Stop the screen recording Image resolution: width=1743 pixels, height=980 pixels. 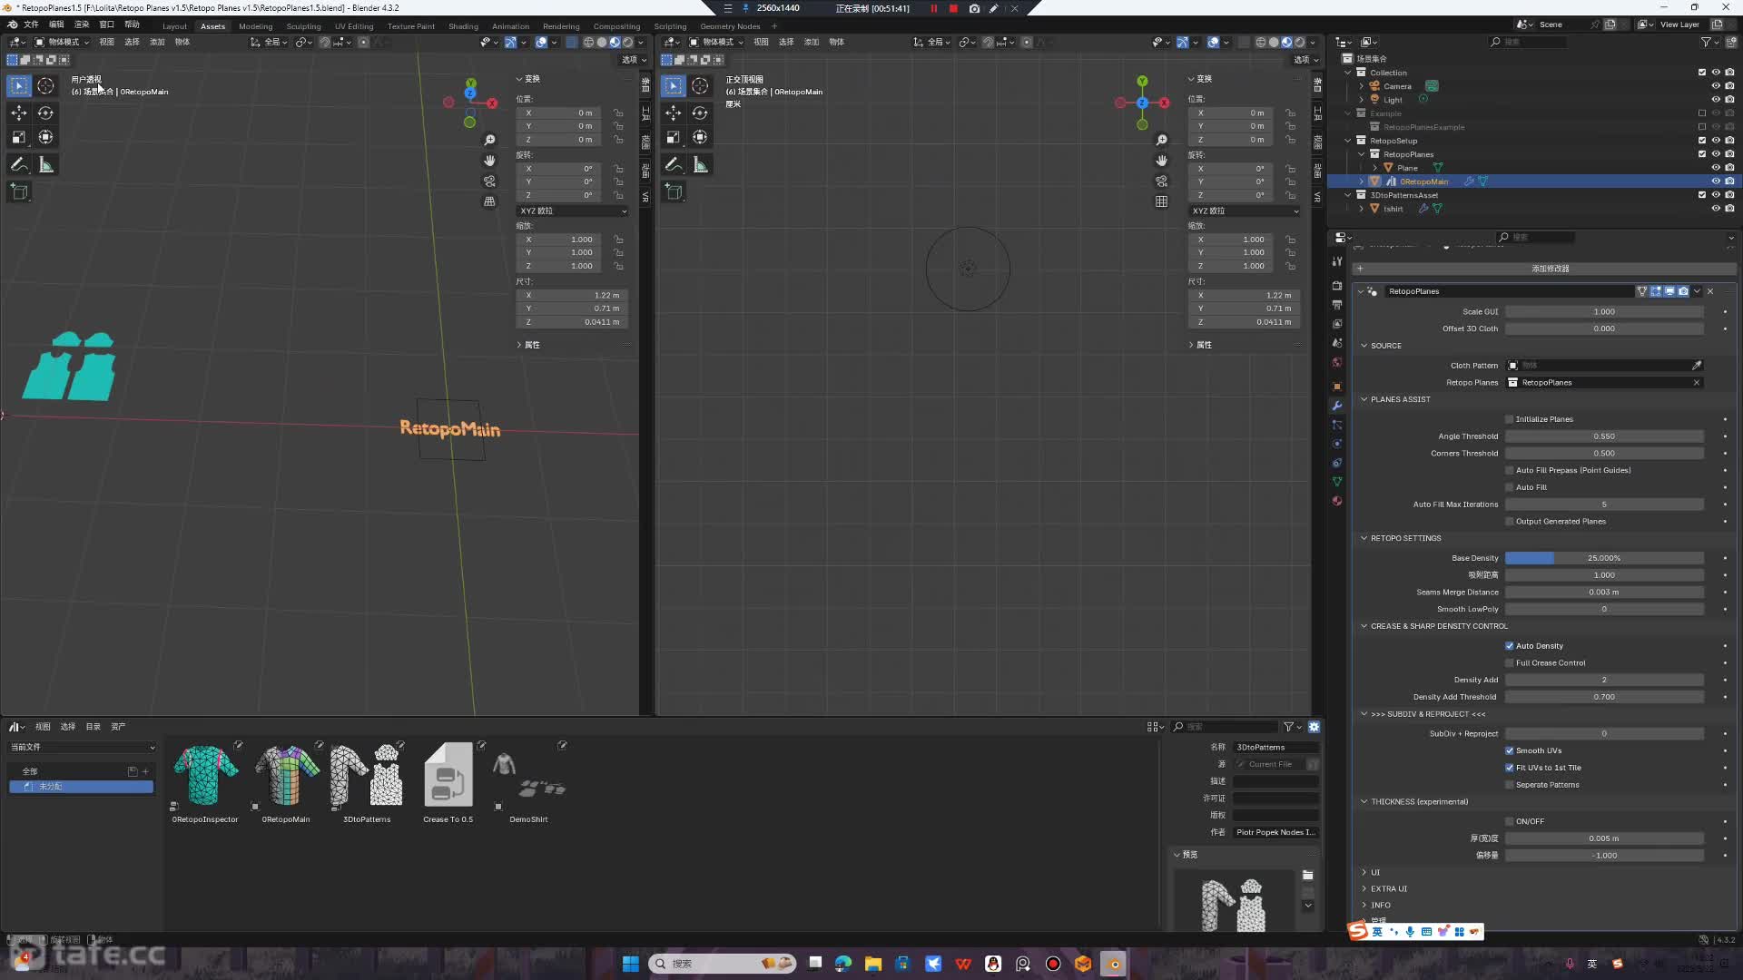[x=953, y=8]
